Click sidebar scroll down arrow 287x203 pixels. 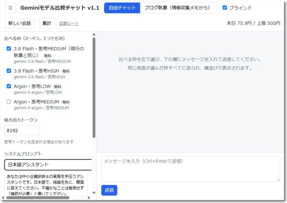click(94, 193)
